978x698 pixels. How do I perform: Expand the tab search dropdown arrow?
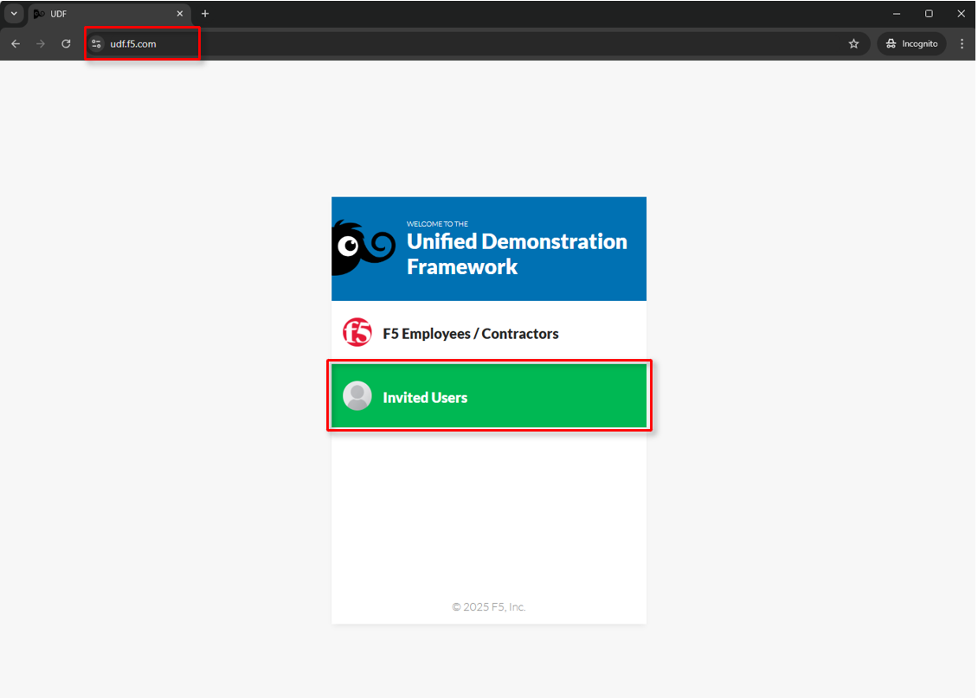14,14
